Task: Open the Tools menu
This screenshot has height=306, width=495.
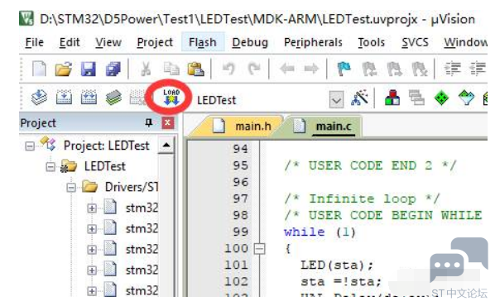Action: [371, 42]
